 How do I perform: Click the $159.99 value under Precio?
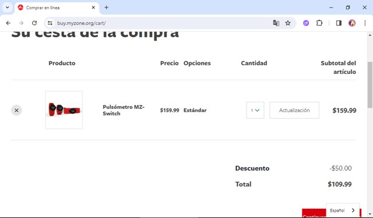(170, 110)
